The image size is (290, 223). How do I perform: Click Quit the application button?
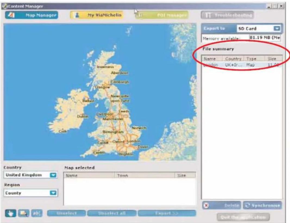pyautogui.click(x=243, y=217)
